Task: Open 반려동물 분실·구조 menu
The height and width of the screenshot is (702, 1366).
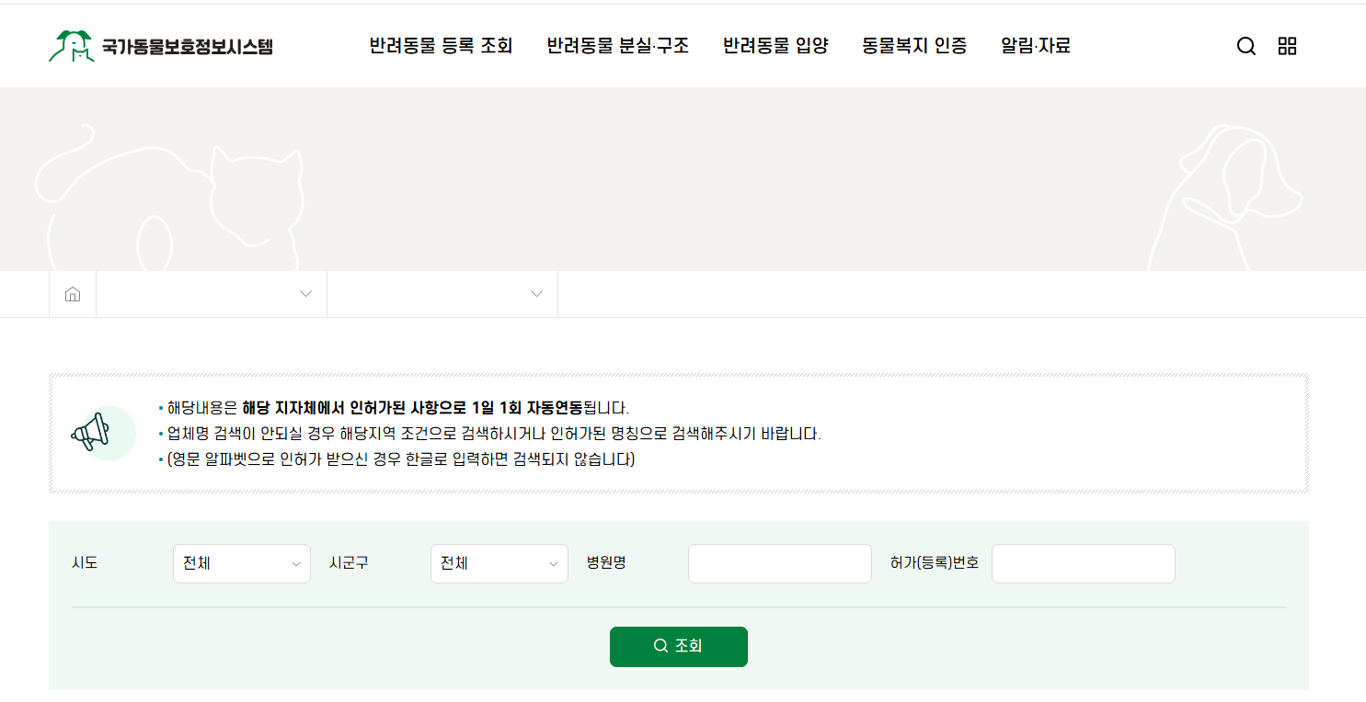Action: [x=617, y=46]
